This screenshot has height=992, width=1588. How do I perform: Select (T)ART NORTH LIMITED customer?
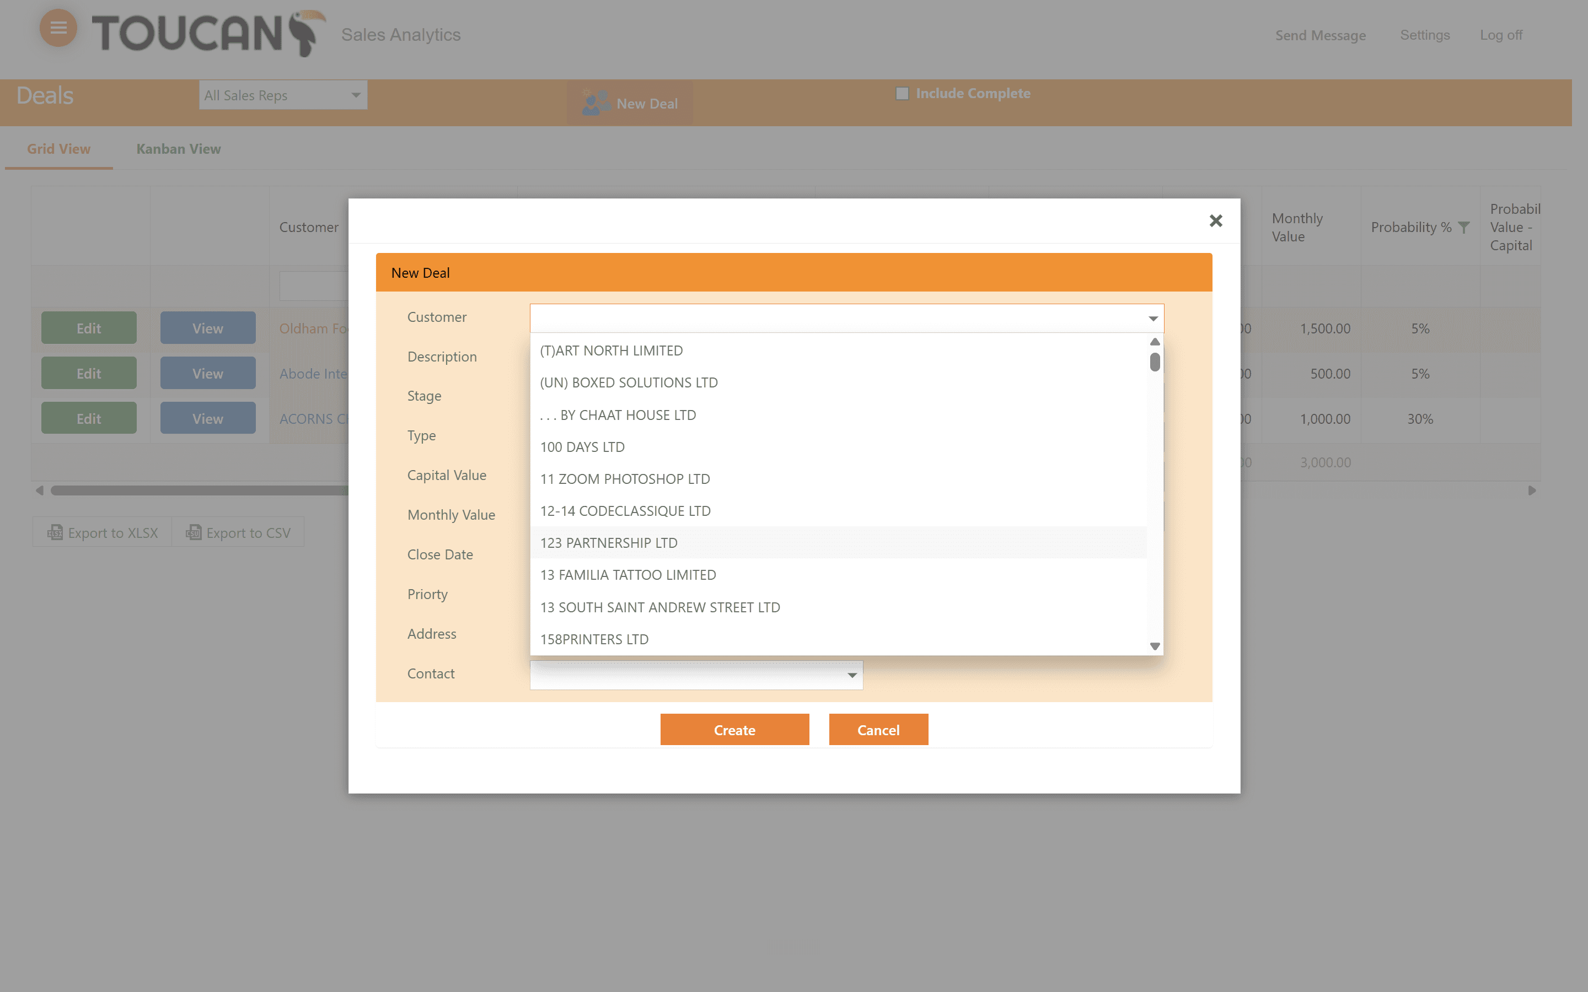[x=839, y=351]
